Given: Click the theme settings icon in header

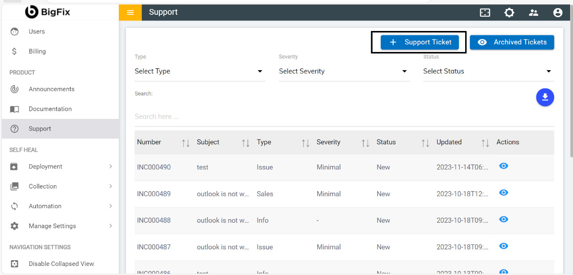Looking at the screenshot, I should pos(509,13).
